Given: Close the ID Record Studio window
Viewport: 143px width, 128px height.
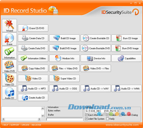Looking at the screenshot, I should point(140,3).
